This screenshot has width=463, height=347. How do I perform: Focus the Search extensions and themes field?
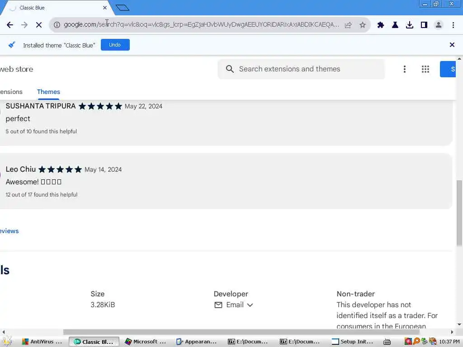pos(301,69)
